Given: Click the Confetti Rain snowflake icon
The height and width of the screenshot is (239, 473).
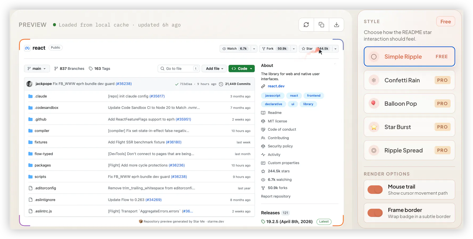Looking at the screenshot, I should (374, 80).
